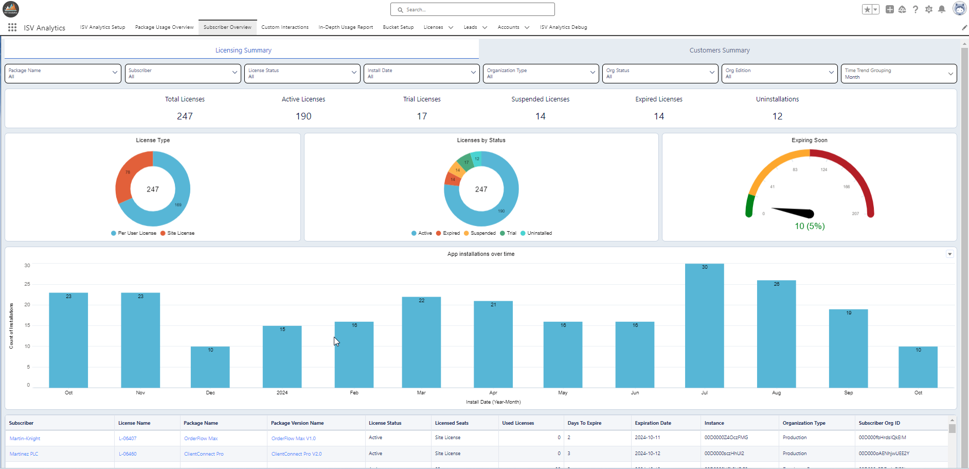
Task: Click the December bar showing 10 installations
Action: click(210, 367)
